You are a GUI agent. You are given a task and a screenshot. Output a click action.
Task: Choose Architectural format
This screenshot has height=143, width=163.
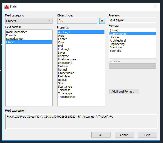pyautogui.click(x=118, y=41)
